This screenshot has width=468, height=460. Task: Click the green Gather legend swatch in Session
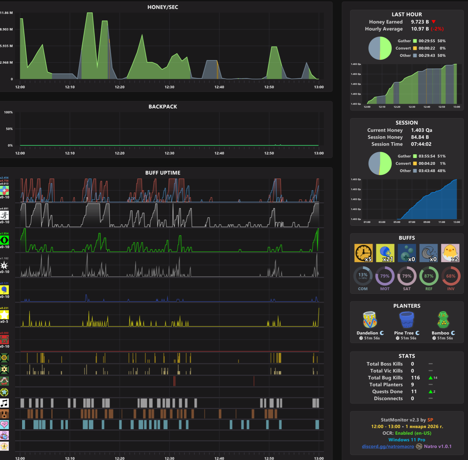(x=415, y=156)
